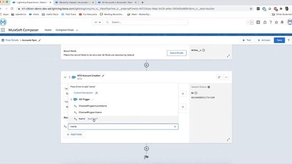Go to the Home tab
This screenshot has width=292, height=164.
48,30
